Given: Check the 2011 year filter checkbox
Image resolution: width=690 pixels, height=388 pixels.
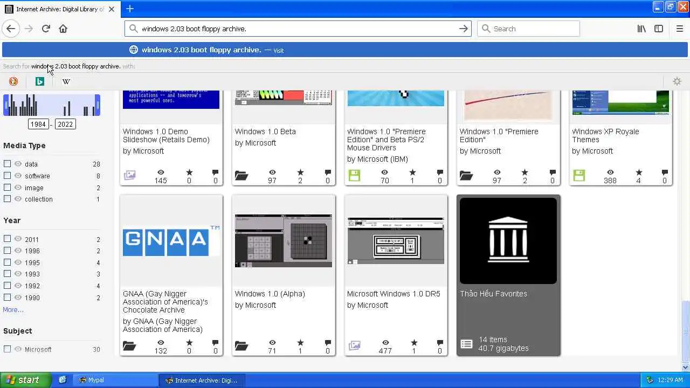Looking at the screenshot, I should (x=7, y=239).
